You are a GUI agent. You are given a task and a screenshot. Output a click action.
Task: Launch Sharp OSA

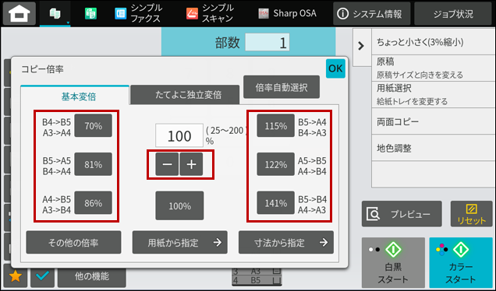[x=287, y=13]
